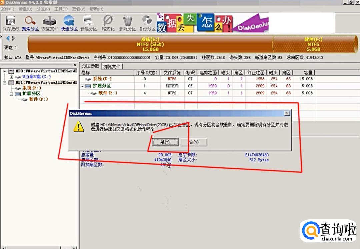Go to next disk with right arrow
The width and height of the screenshot is (360, 249).
(14, 38)
